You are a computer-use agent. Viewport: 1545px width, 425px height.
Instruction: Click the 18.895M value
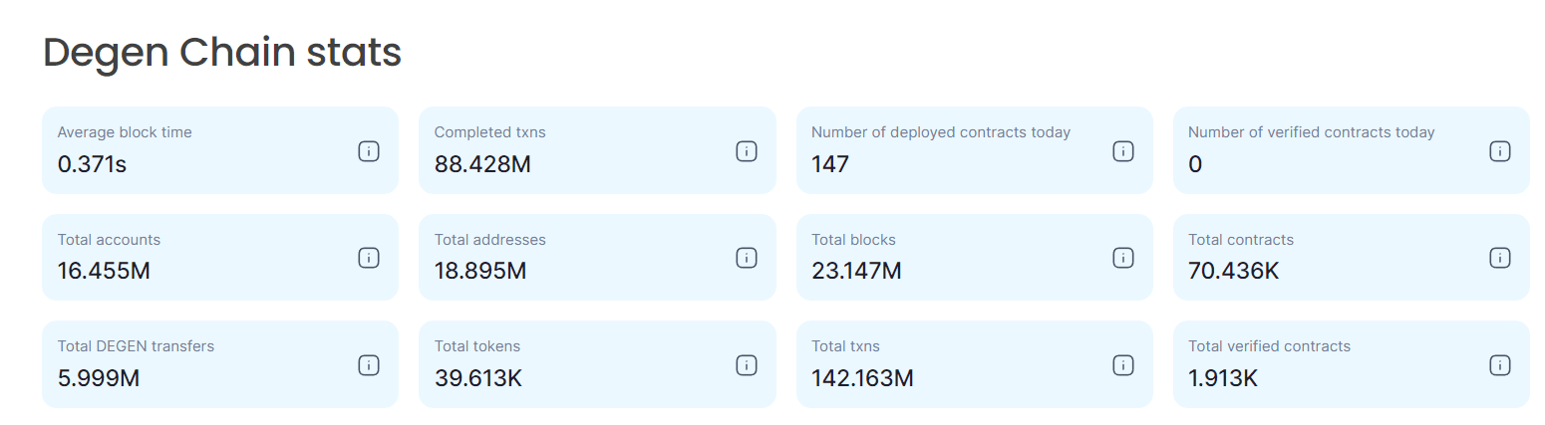480,271
